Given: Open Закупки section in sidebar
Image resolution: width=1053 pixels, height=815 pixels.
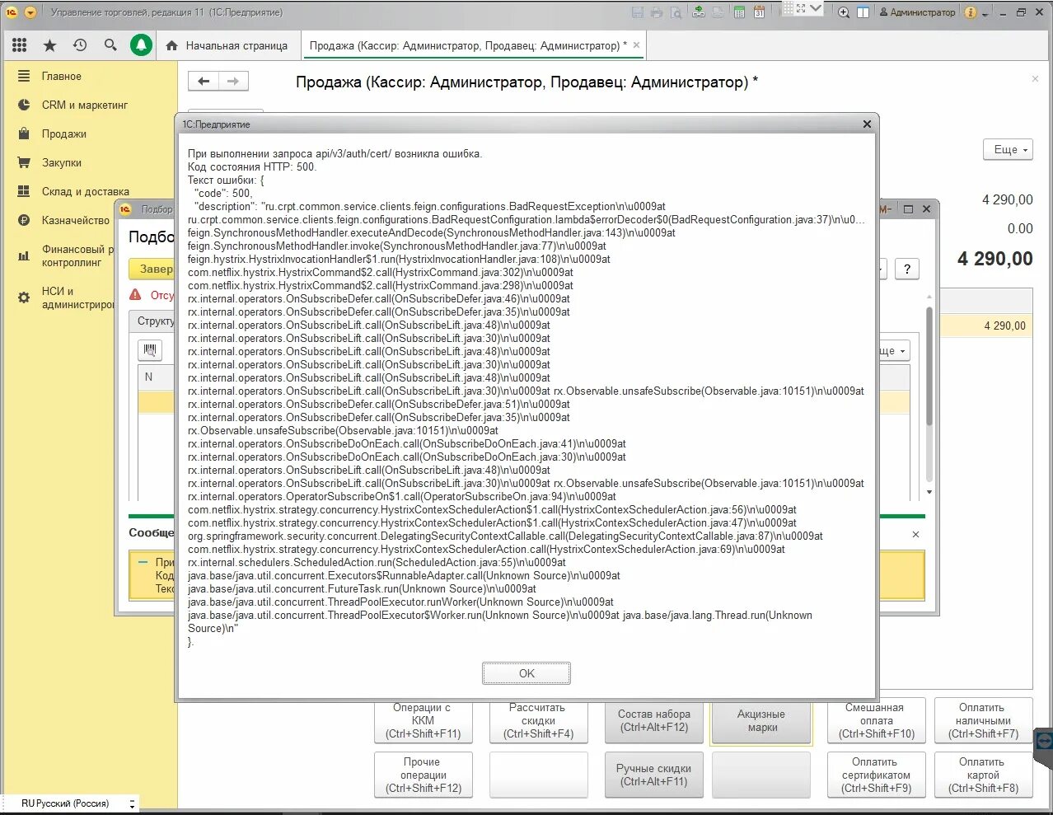Looking at the screenshot, I should click(x=62, y=162).
